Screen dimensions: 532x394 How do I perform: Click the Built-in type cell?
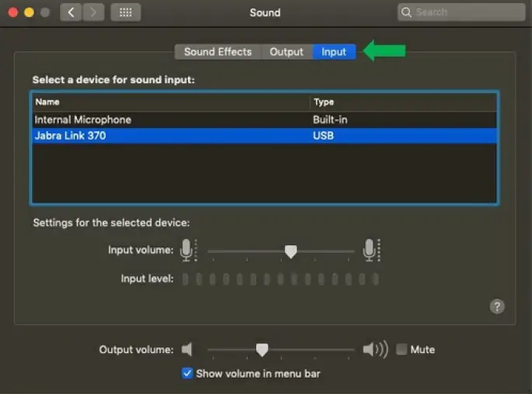point(330,119)
